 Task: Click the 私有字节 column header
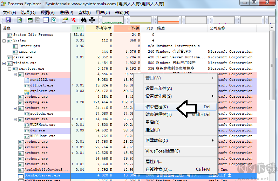point(103,28)
